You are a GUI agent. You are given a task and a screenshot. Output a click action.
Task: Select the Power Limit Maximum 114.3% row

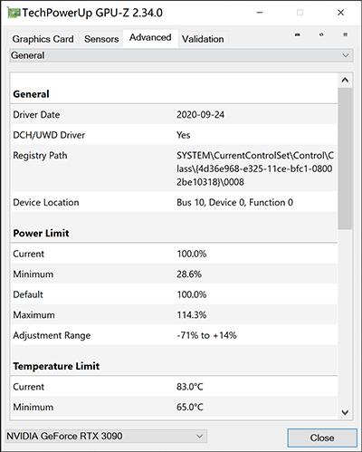174,315
